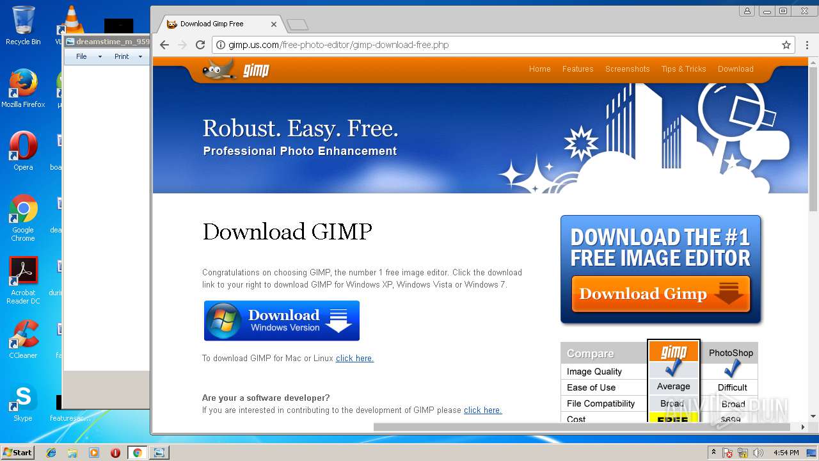Click 'Robust. Easy. Free.' banner headline
This screenshot has height=461, width=819.
coord(301,128)
